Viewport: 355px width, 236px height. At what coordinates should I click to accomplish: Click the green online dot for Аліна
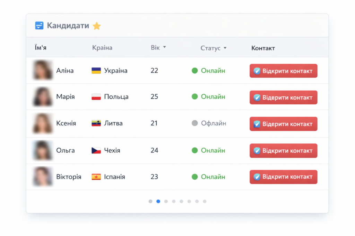coord(195,70)
